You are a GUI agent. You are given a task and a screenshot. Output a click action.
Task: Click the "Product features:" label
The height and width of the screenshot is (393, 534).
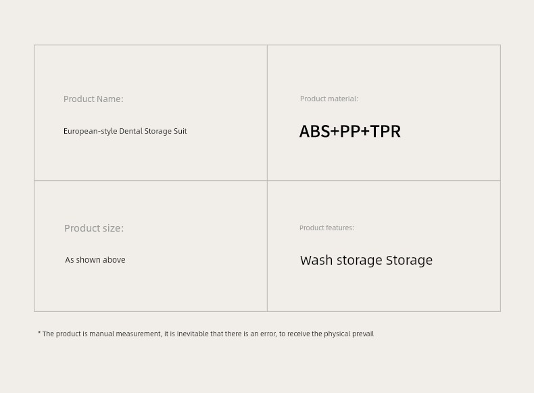point(326,228)
